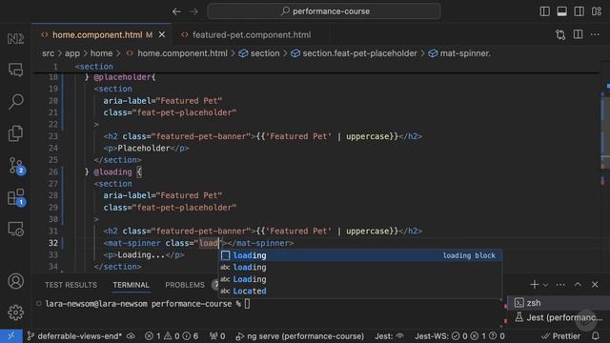Open the TEST RESULTS panel tab
The image size is (610, 343).
point(71,285)
